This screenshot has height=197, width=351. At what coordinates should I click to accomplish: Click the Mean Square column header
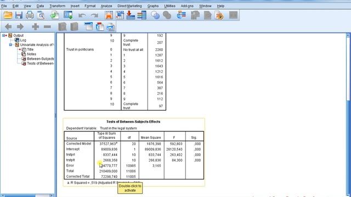(x=151, y=137)
